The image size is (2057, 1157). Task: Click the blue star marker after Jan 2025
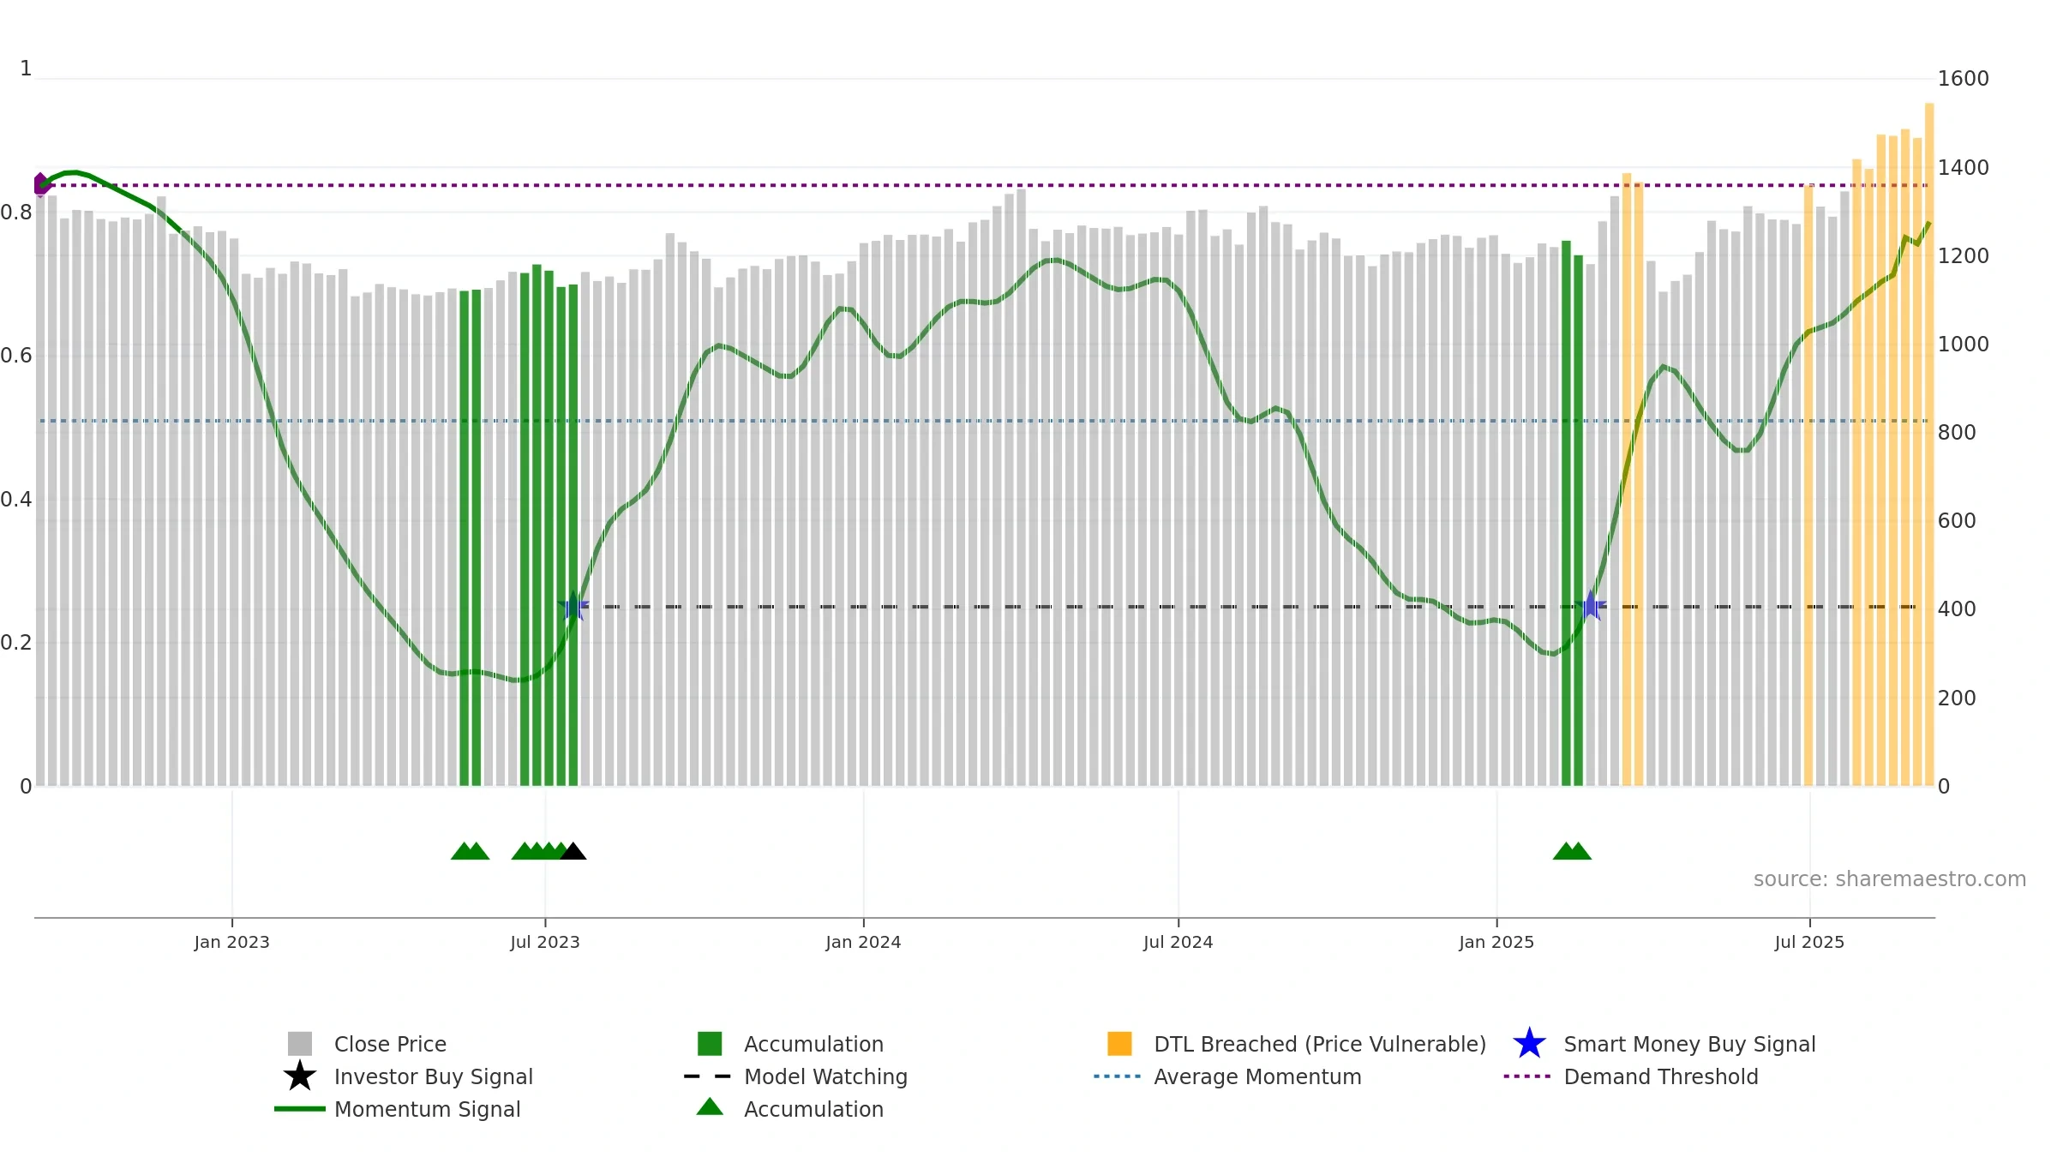(1590, 607)
